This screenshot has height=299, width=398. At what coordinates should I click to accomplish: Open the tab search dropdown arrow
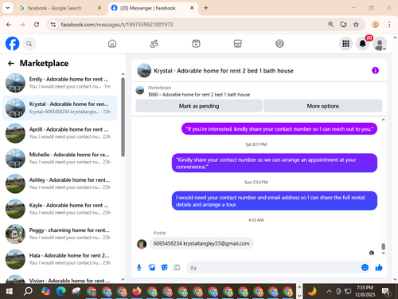[x=8, y=8]
